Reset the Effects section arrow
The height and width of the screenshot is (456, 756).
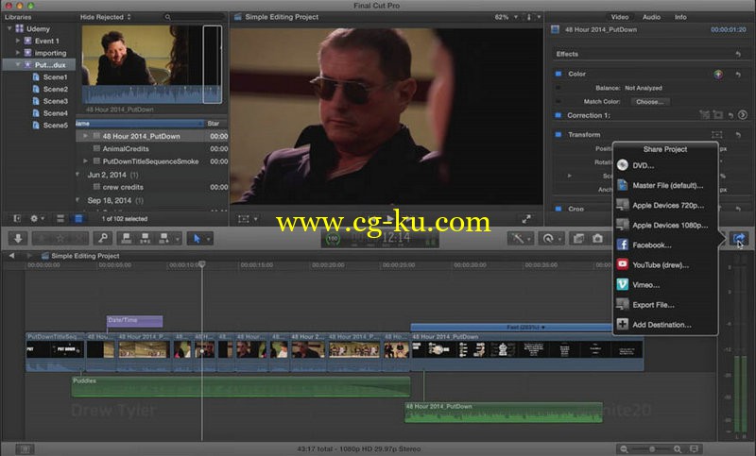point(738,55)
